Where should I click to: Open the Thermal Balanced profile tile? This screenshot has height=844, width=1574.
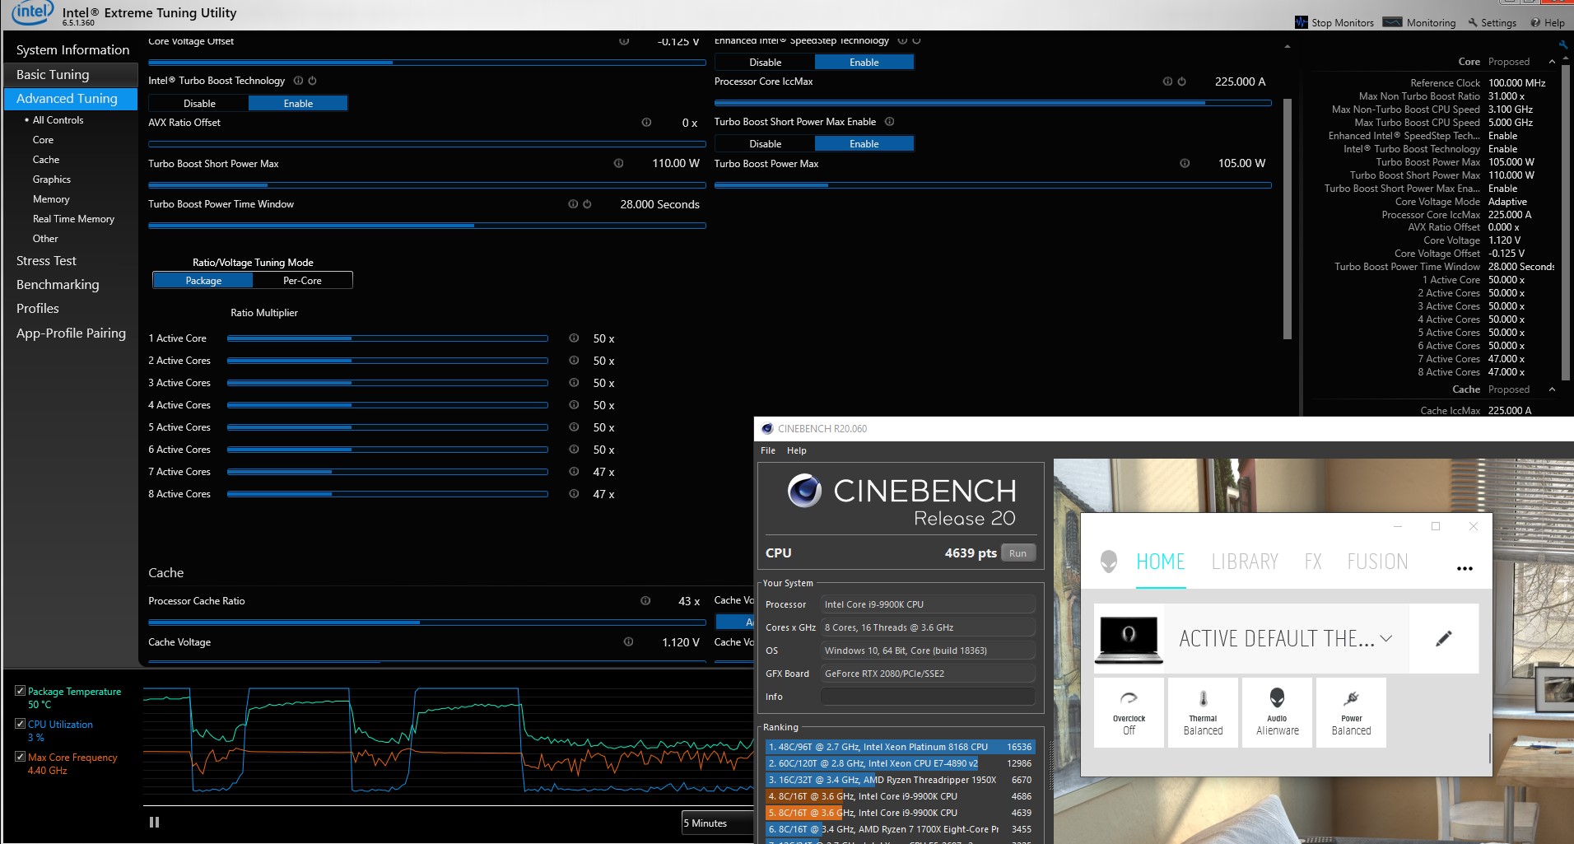(x=1203, y=712)
